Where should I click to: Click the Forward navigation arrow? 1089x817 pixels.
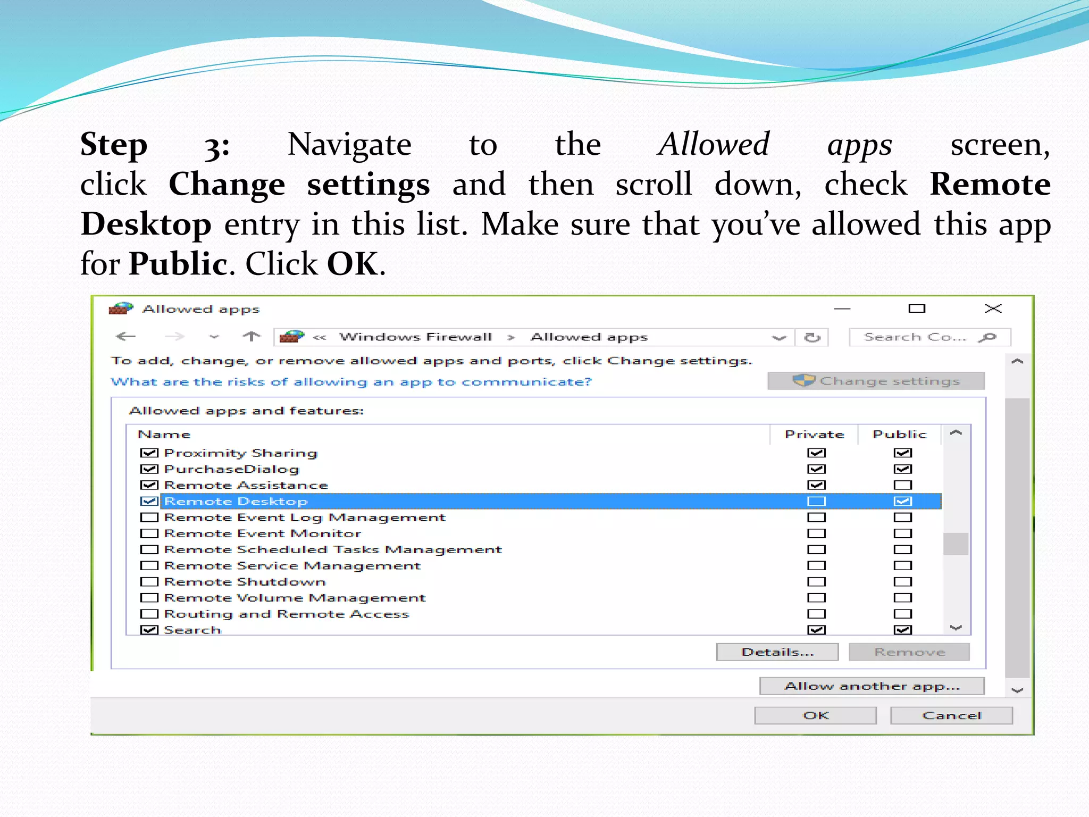point(174,336)
